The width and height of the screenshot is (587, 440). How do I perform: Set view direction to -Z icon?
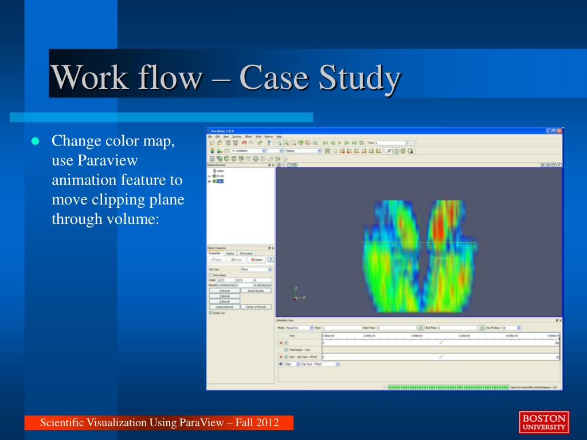point(378,151)
